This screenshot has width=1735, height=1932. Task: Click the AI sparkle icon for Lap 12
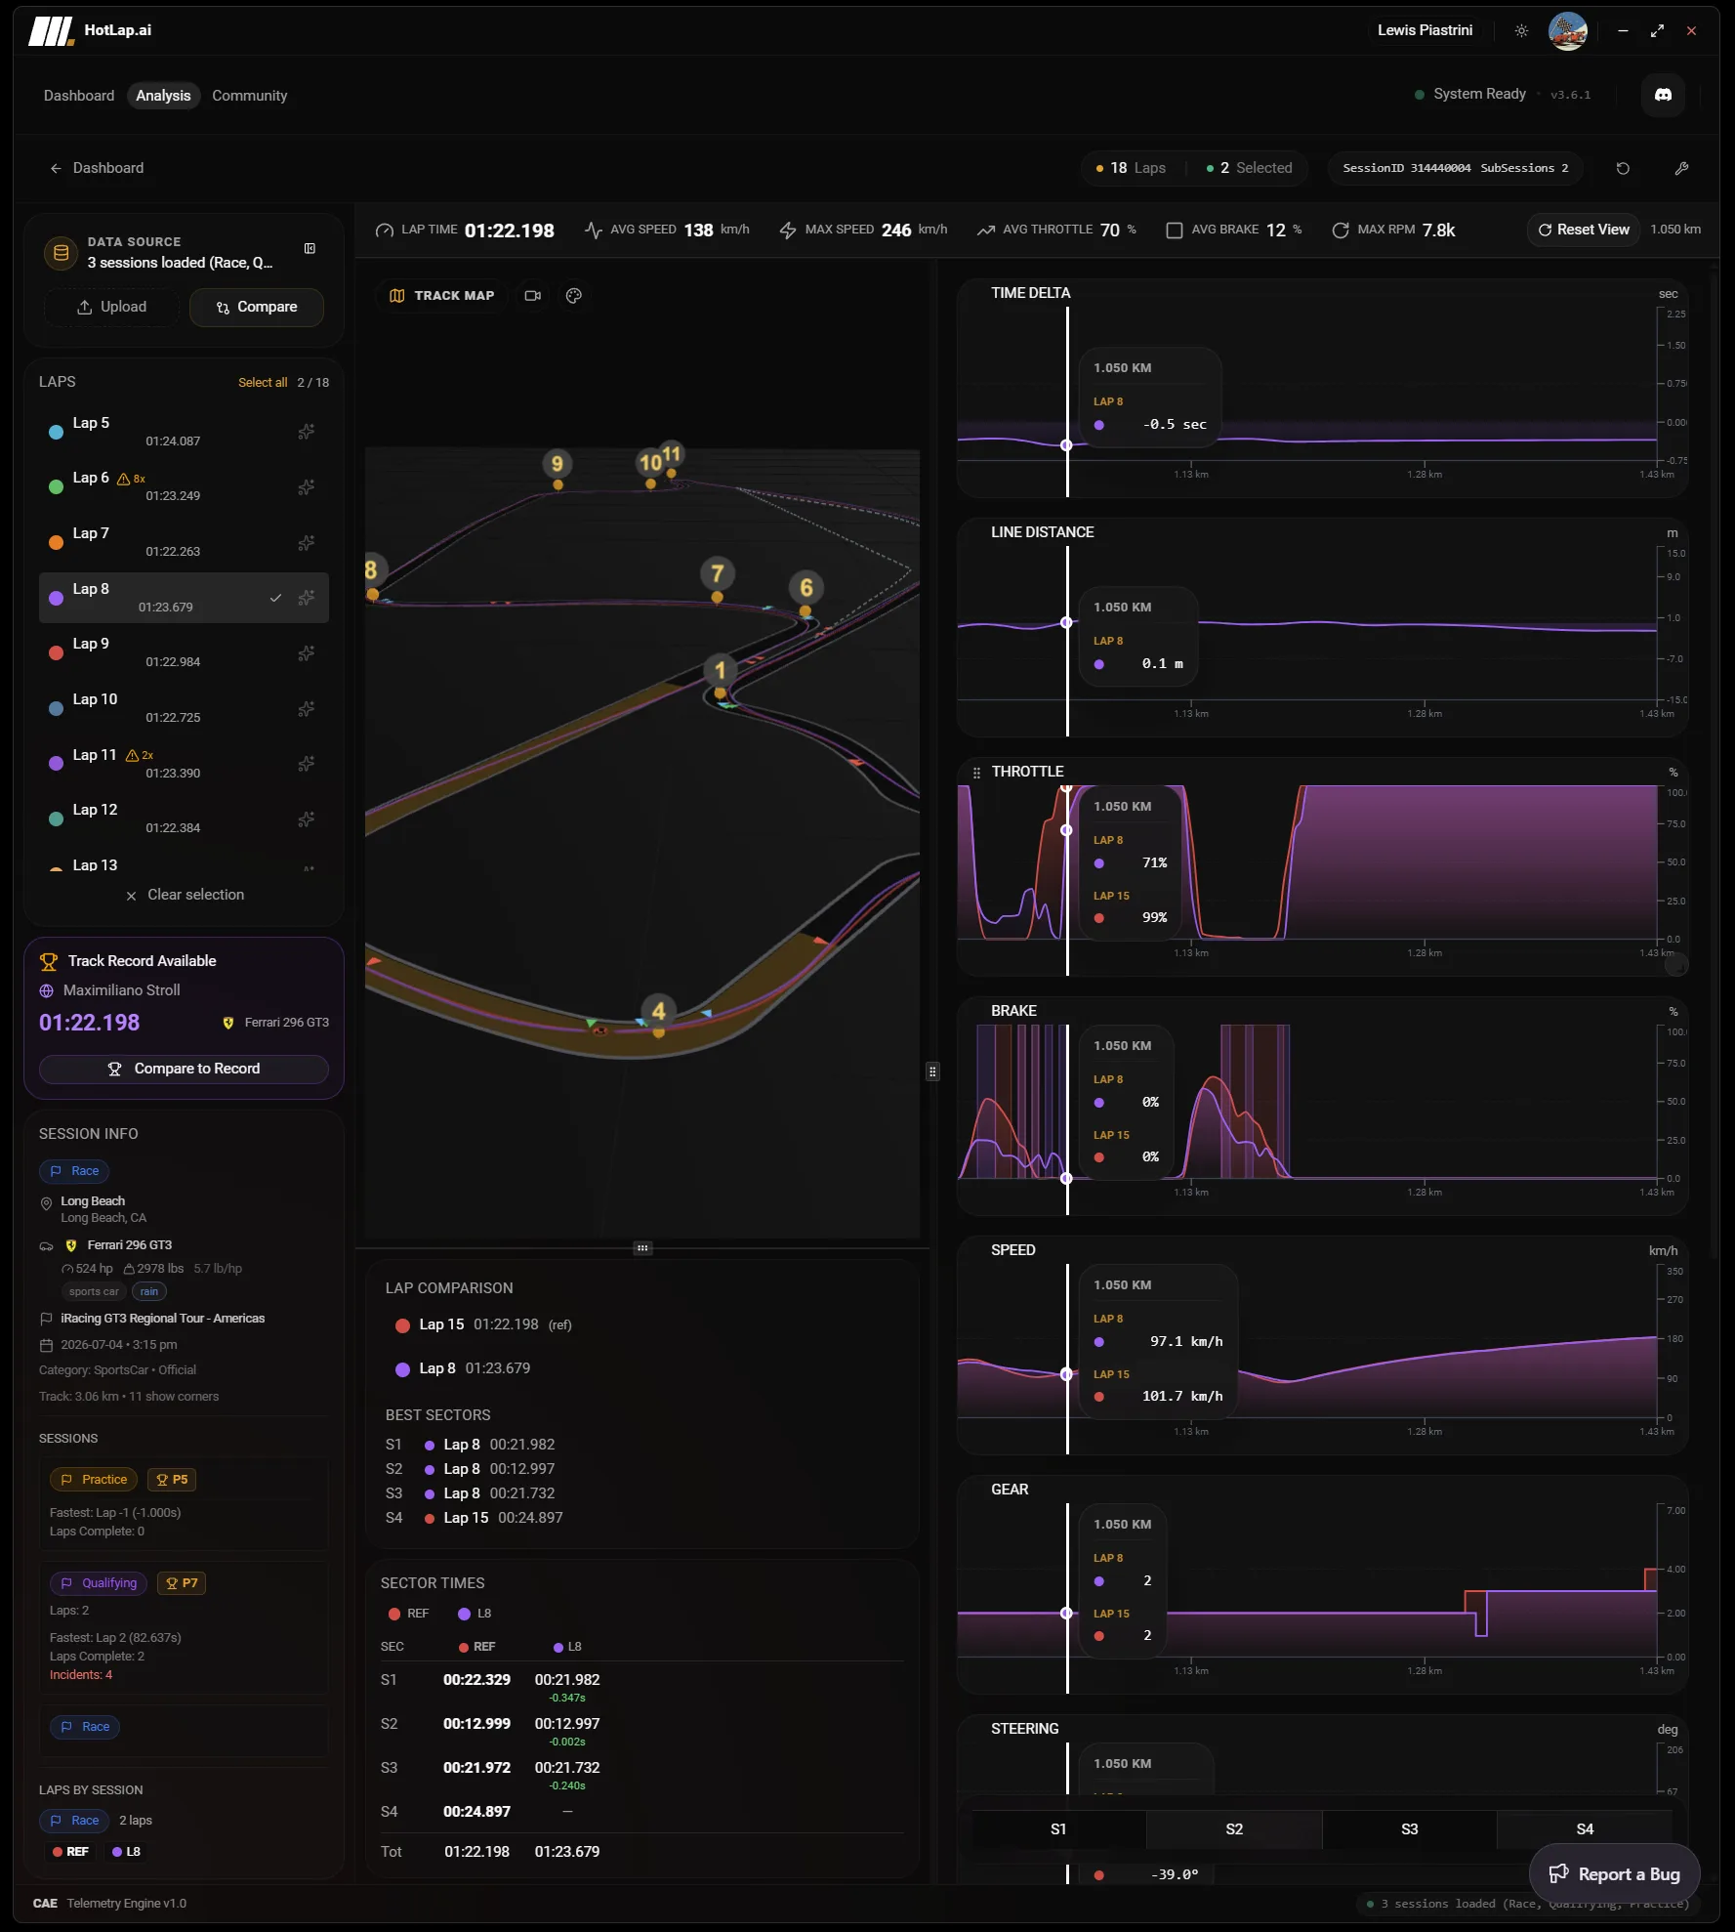[307, 819]
